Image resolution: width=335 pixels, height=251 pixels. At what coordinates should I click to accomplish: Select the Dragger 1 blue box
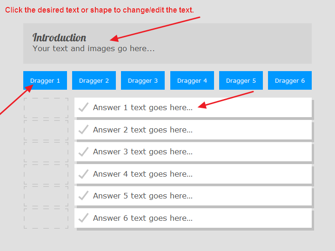point(45,80)
